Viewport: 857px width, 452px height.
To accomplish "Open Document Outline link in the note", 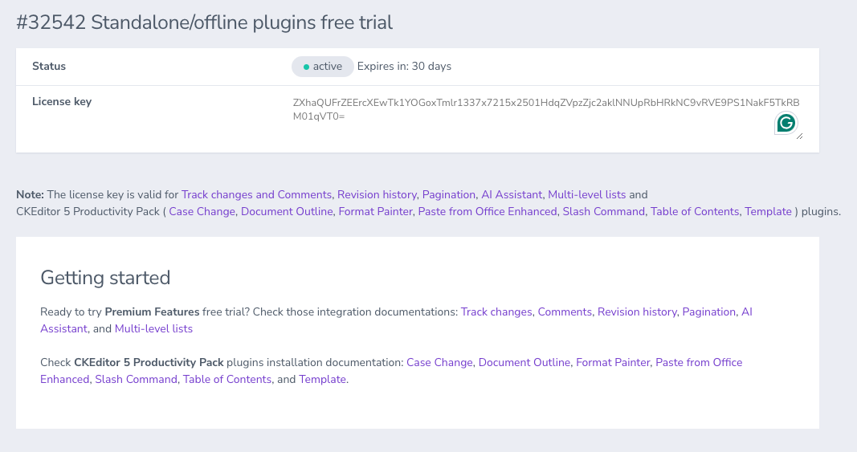I will [x=287, y=211].
